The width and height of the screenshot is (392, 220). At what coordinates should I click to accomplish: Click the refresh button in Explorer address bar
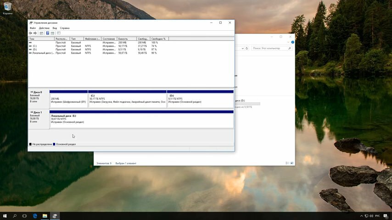pyautogui.click(x=247, y=48)
